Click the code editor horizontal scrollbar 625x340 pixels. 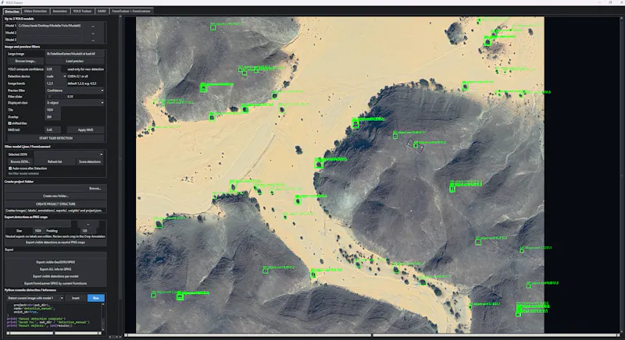(x=54, y=333)
